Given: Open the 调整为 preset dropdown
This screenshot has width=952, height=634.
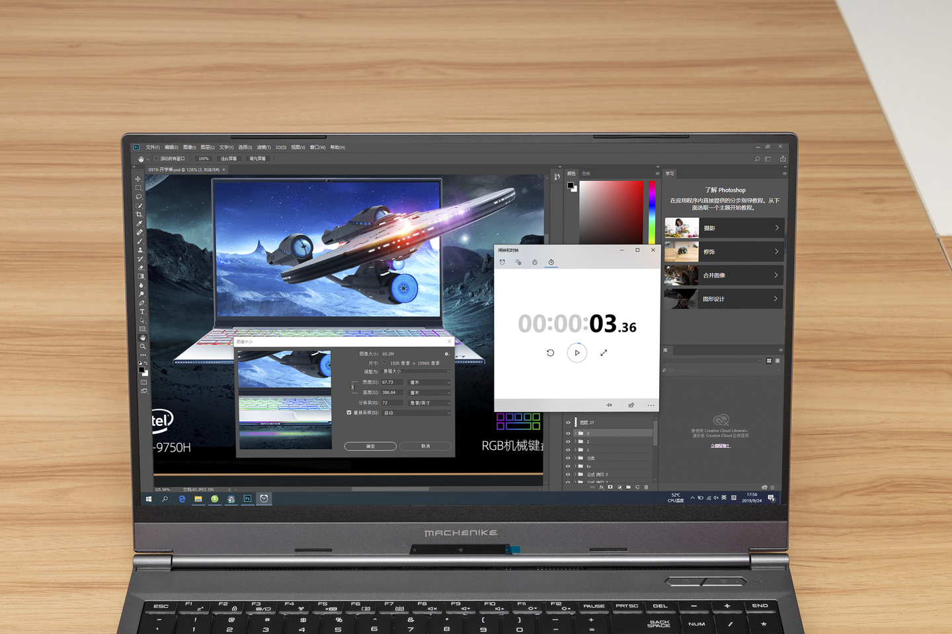Looking at the screenshot, I should pos(416,371).
